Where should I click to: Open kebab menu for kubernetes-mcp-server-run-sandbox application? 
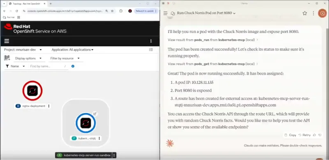point(114,155)
